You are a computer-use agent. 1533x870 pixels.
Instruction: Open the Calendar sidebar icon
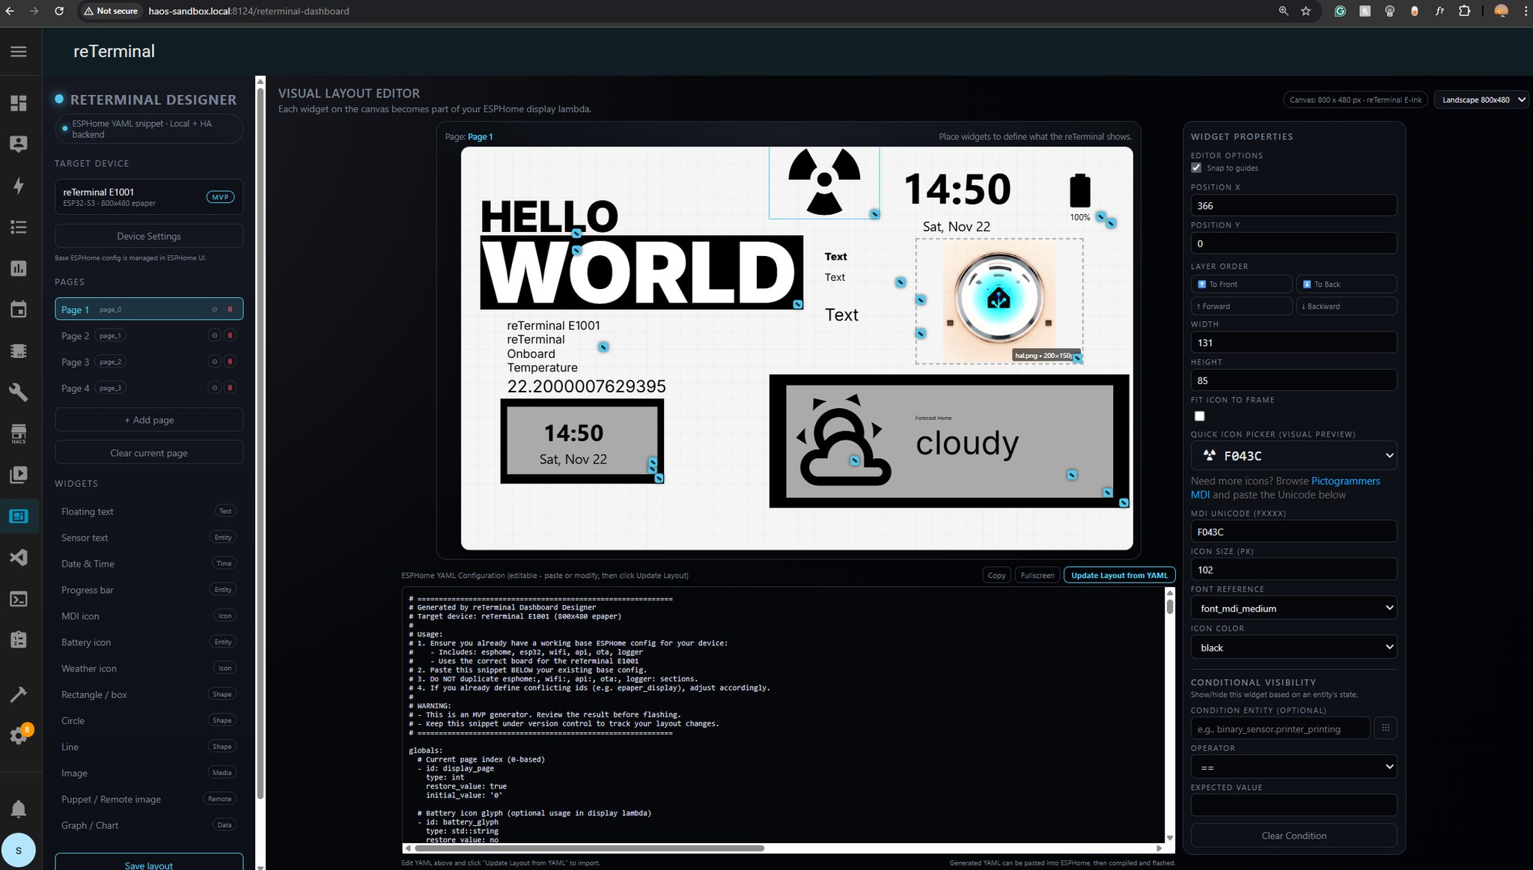click(x=19, y=309)
